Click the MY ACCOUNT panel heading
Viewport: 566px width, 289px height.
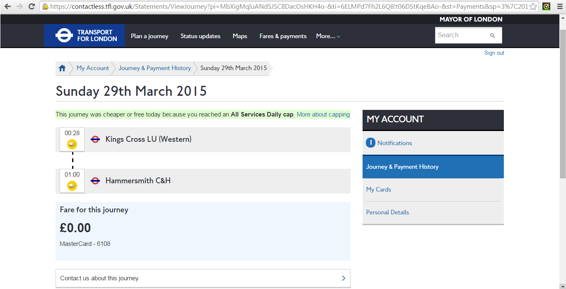(395, 119)
